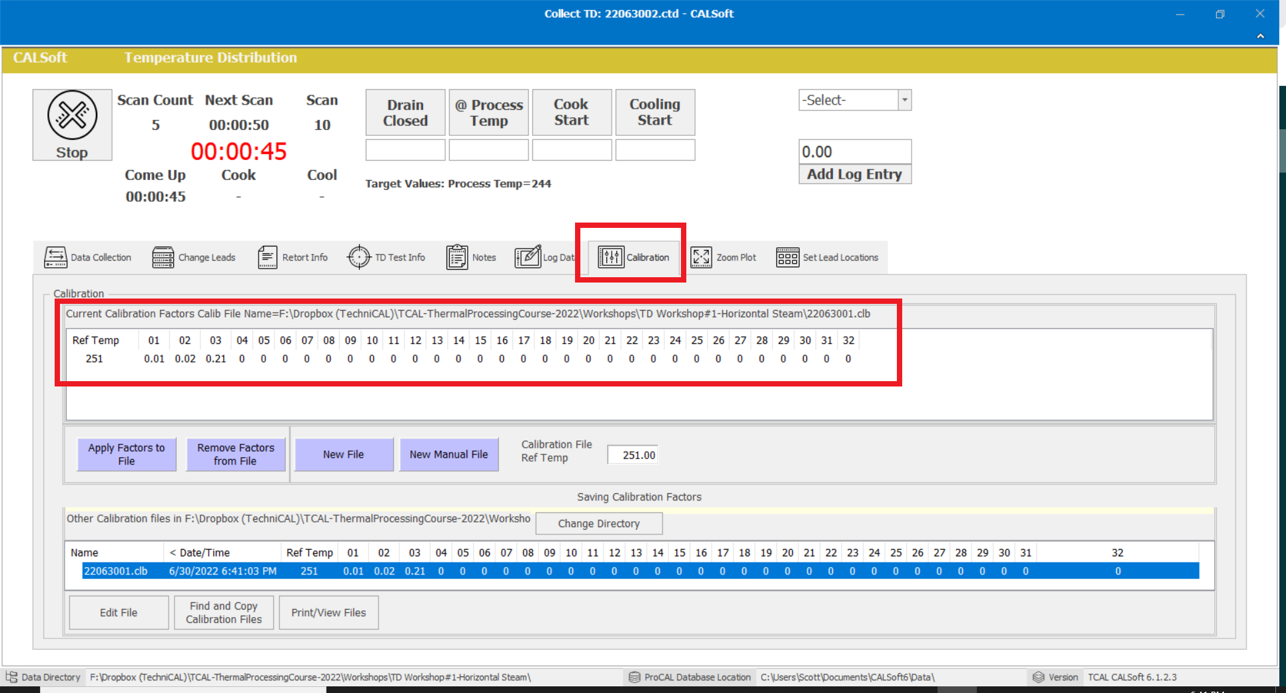Image resolution: width=1286 pixels, height=693 pixels.
Task: Restore down the CALSoft window
Action: coord(1220,14)
